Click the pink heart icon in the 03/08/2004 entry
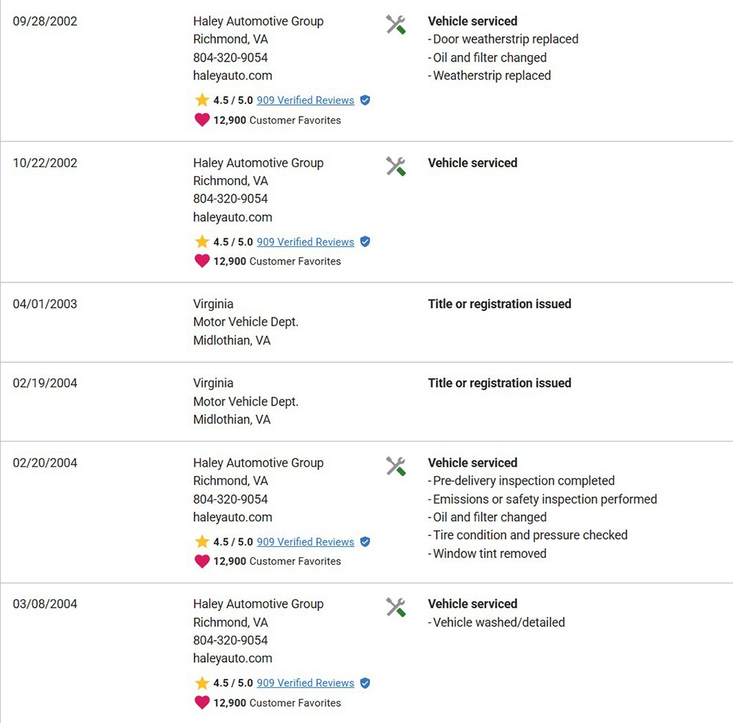 tap(202, 702)
